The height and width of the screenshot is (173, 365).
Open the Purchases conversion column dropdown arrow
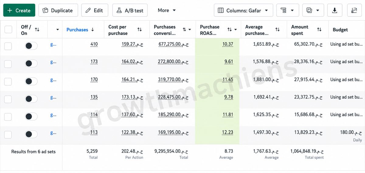click(190, 30)
